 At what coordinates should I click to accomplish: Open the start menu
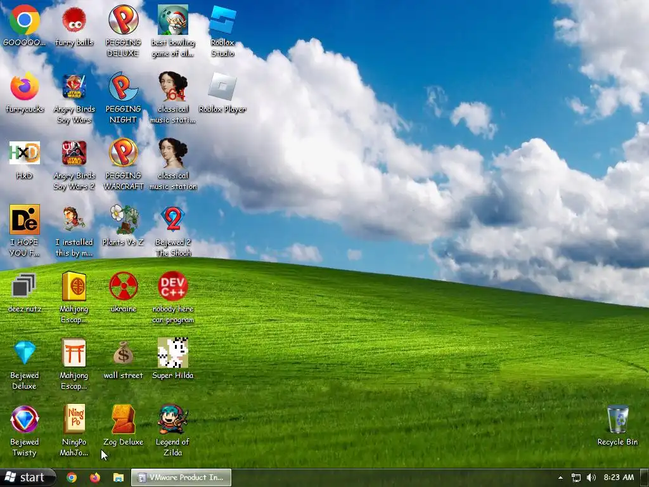(x=27, y=477)
